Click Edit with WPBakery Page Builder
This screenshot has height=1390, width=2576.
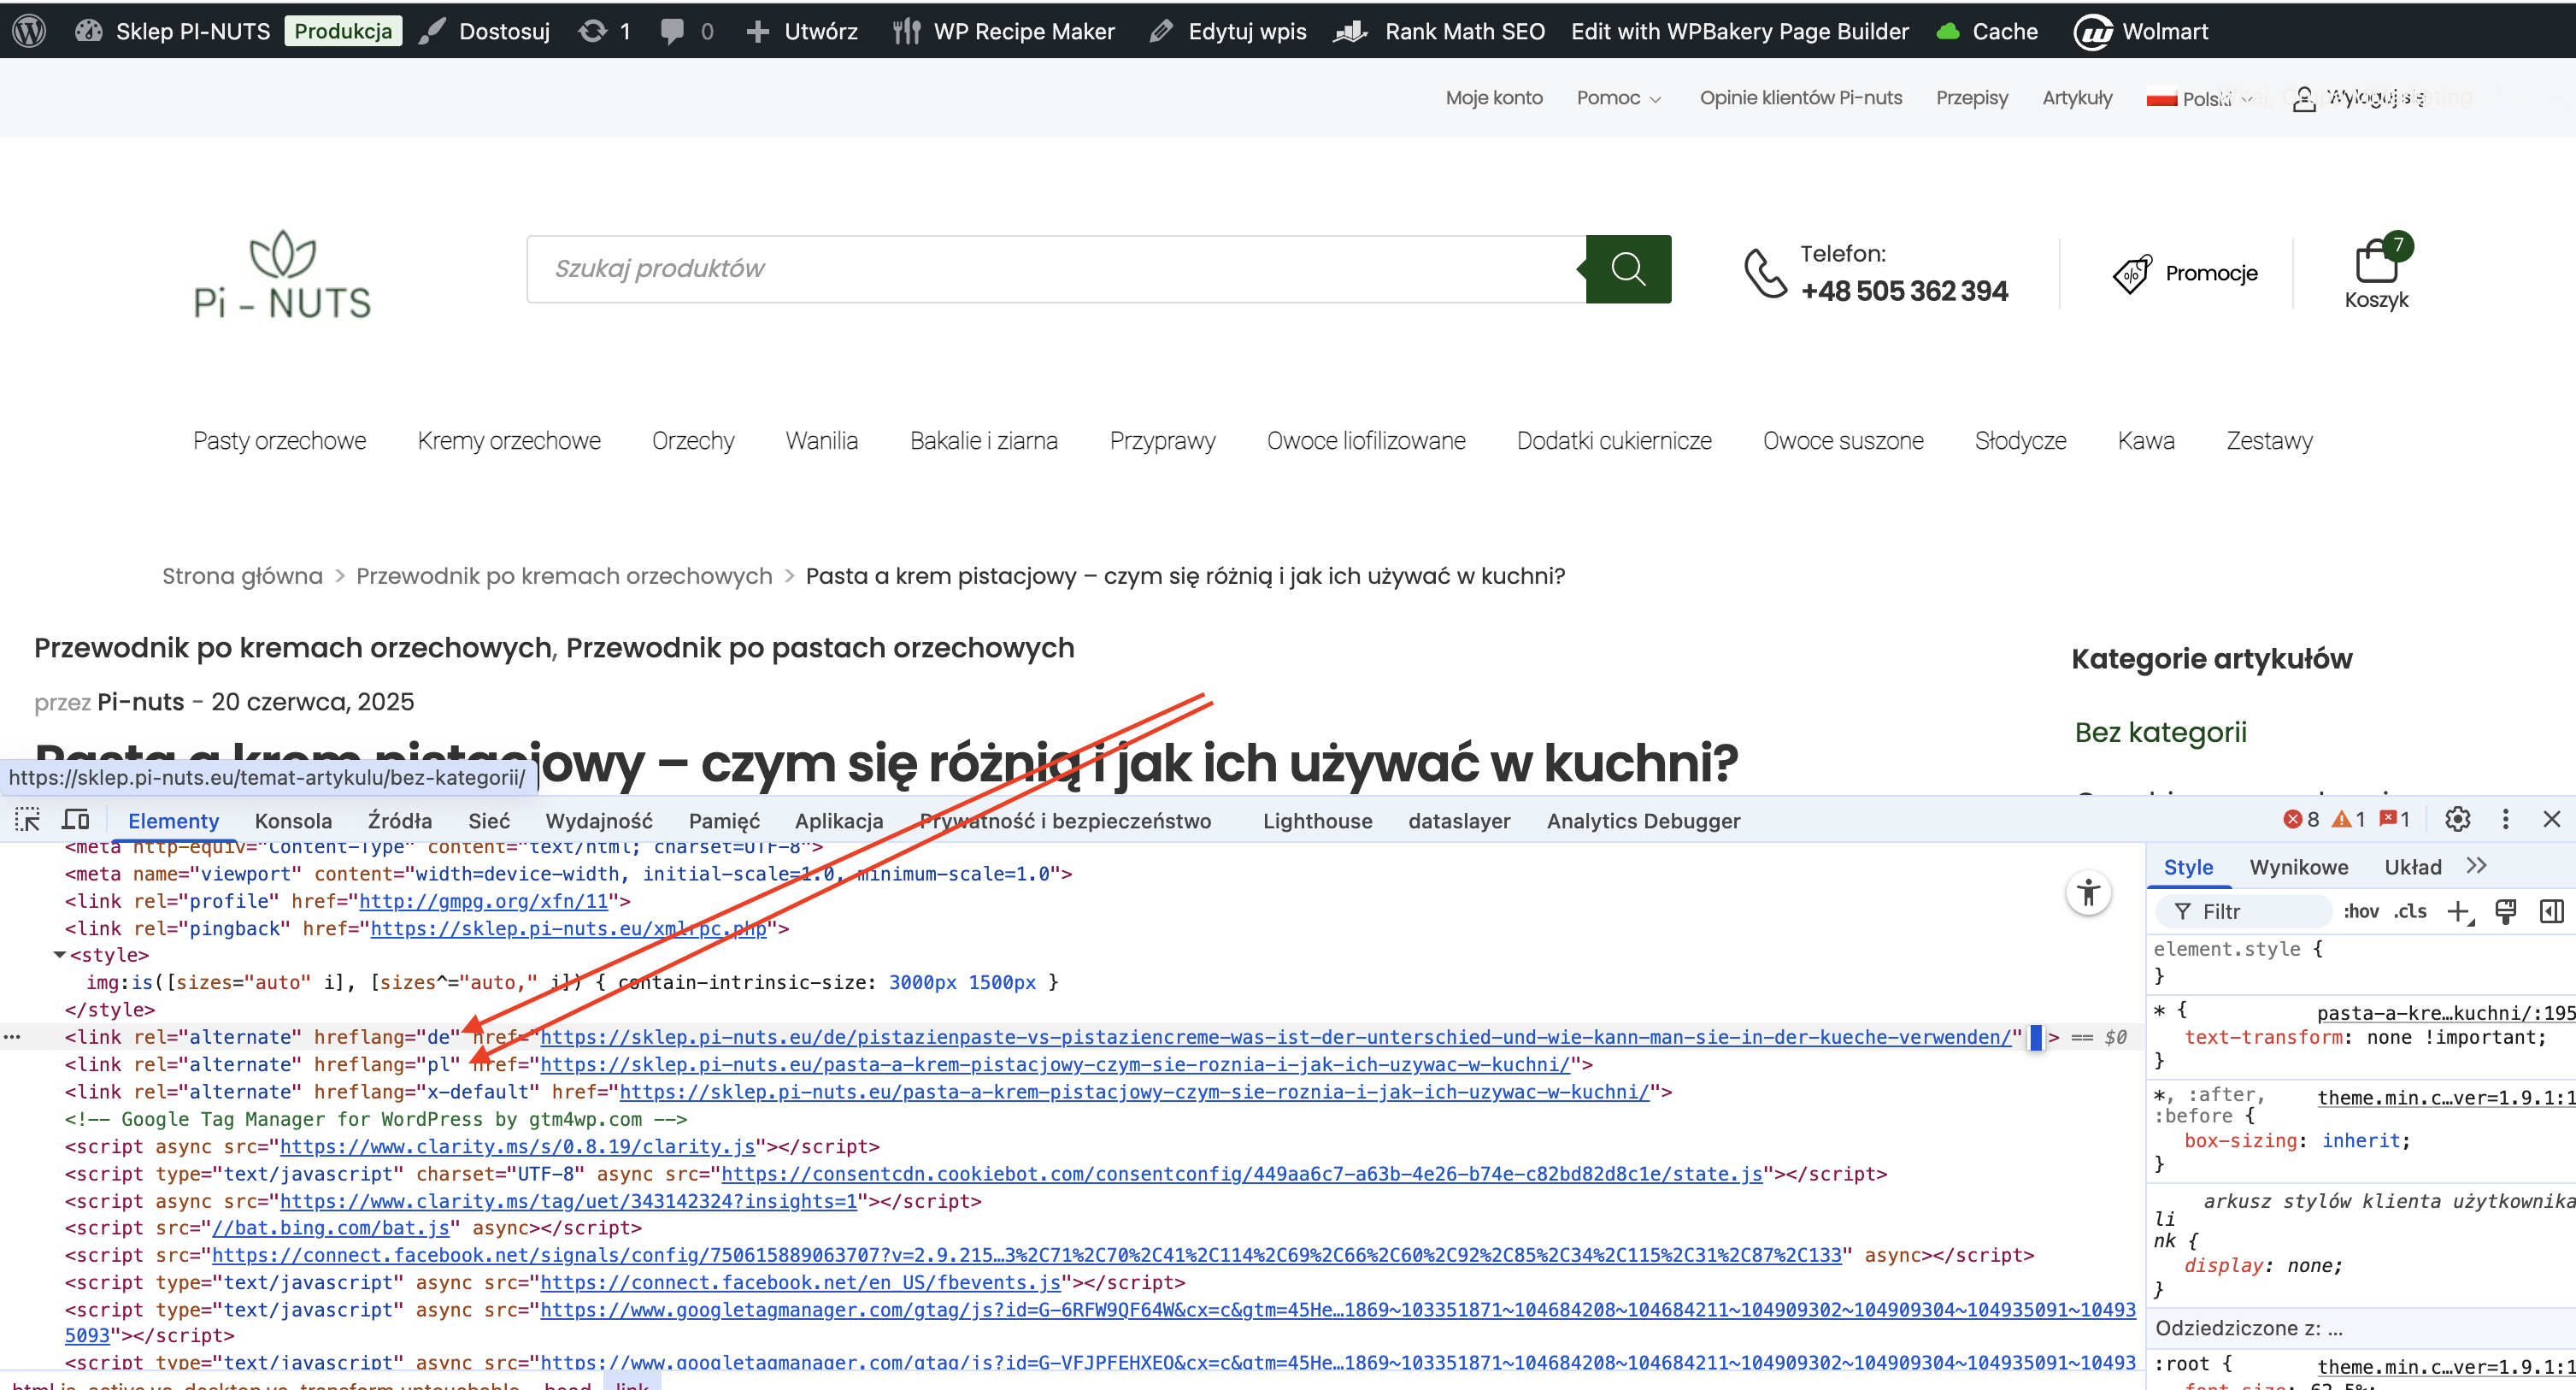pos(1740,31)
